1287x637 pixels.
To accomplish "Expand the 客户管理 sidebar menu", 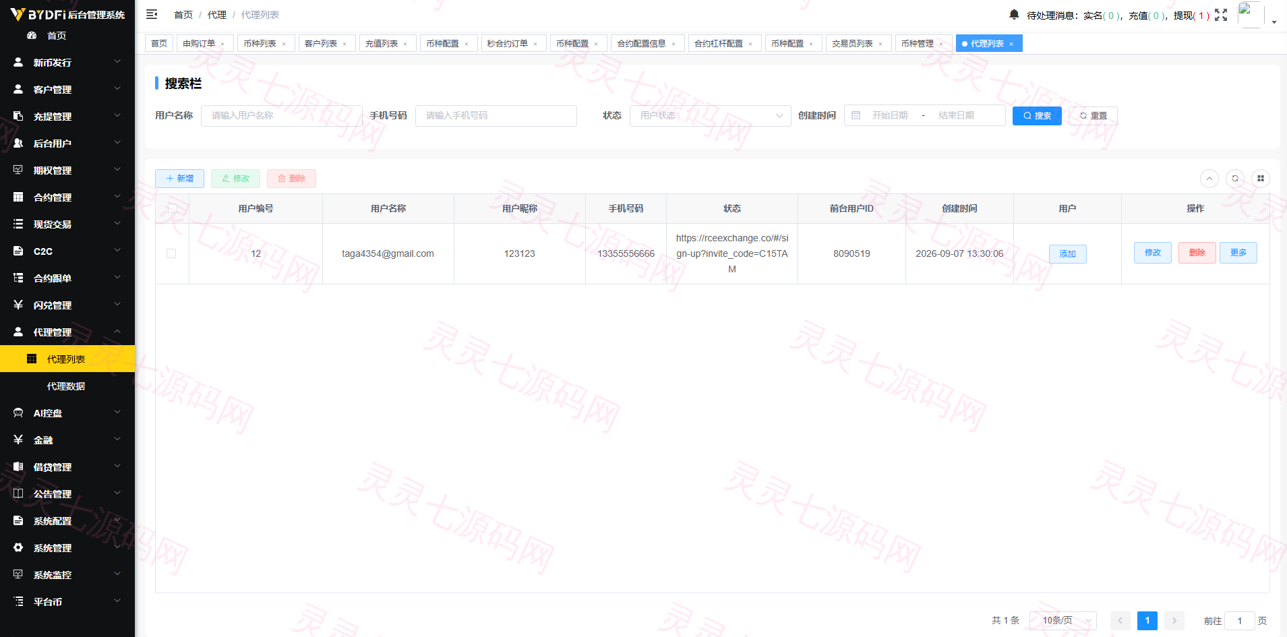I will 67,89.
